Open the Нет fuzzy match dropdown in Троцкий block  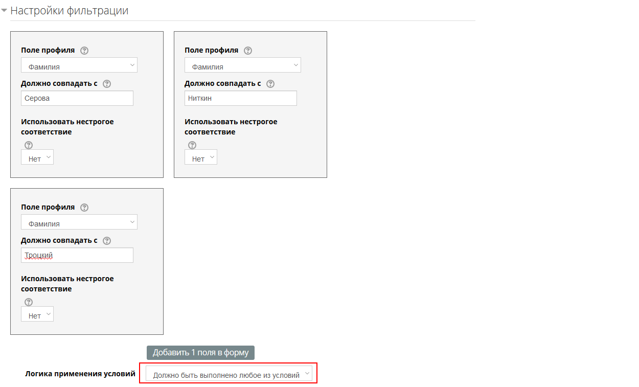pos(37,314)
